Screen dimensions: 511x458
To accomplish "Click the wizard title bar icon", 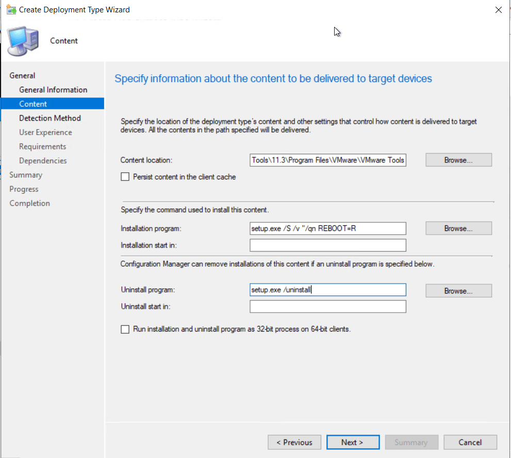I will tap(10, 10).
